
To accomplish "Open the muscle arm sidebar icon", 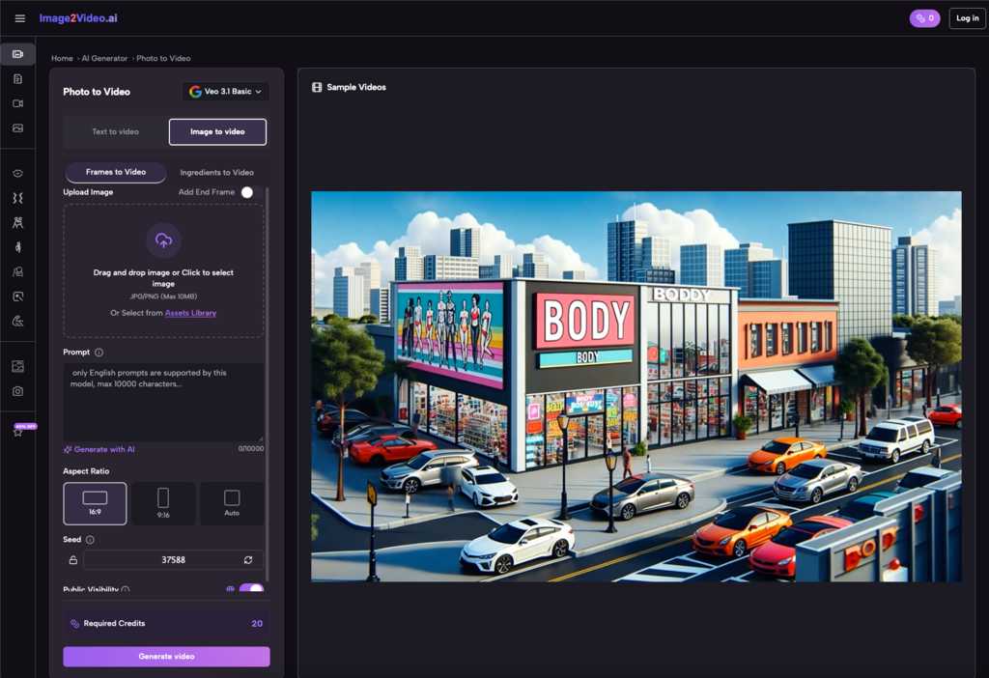I will click(x=17, y=321).
